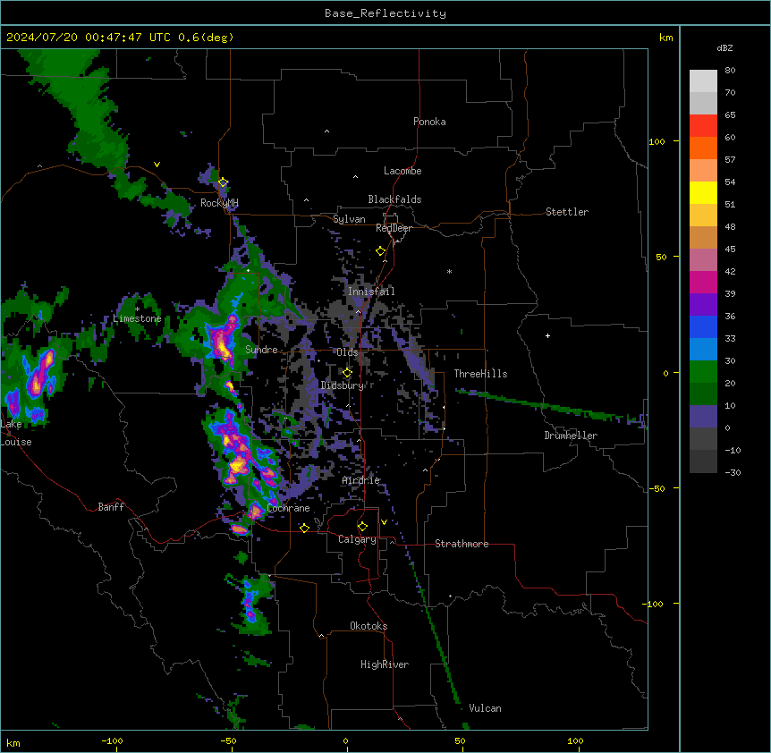Click the -100 tick on the bottom axis
771x753 pixels.
point(112,740)
